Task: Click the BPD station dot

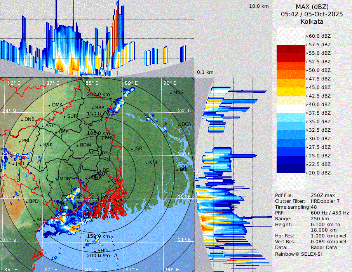Action: [27, 202]
